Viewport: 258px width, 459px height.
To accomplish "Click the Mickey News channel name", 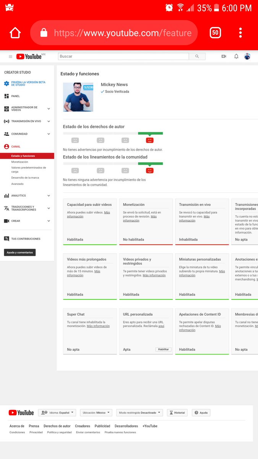I will (x=114, y=85).
